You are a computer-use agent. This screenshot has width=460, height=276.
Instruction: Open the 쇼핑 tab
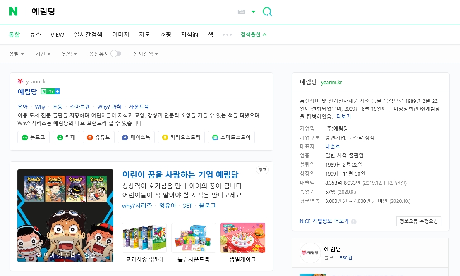coord(165,34)
